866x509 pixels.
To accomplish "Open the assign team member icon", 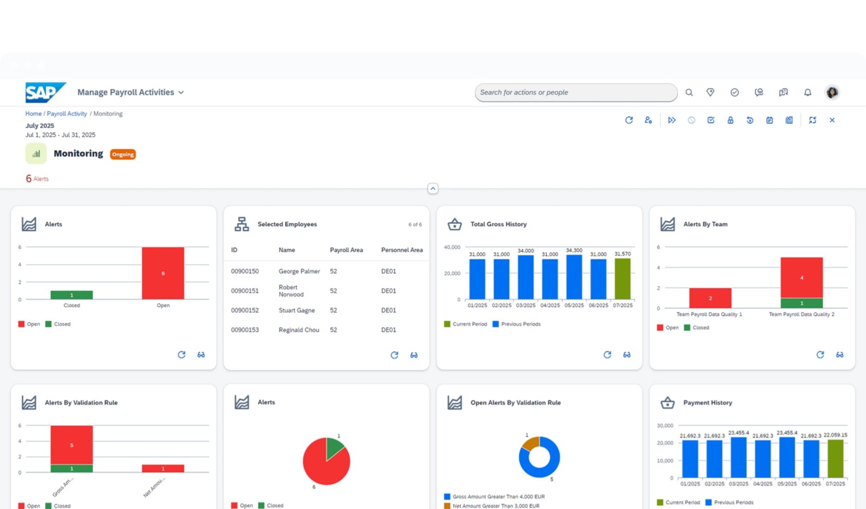I will tap(648, 120).
